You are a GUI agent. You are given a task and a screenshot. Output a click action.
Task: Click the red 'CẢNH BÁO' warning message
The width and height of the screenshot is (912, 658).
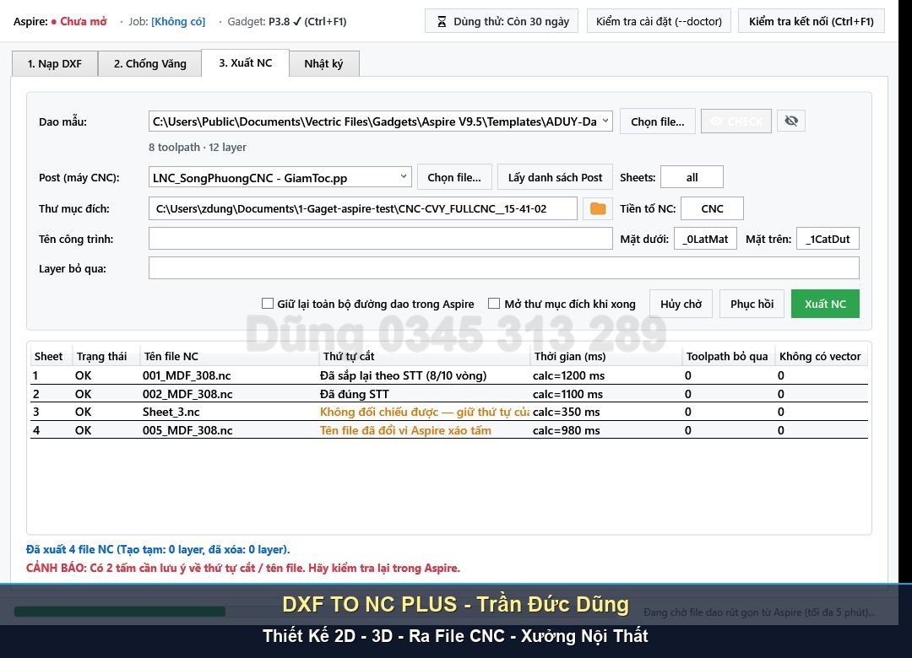(x=243, y=568)
